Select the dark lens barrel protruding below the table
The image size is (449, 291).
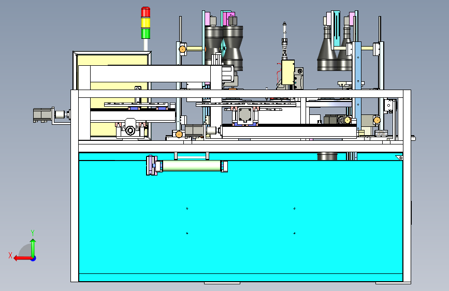(327, 156)
